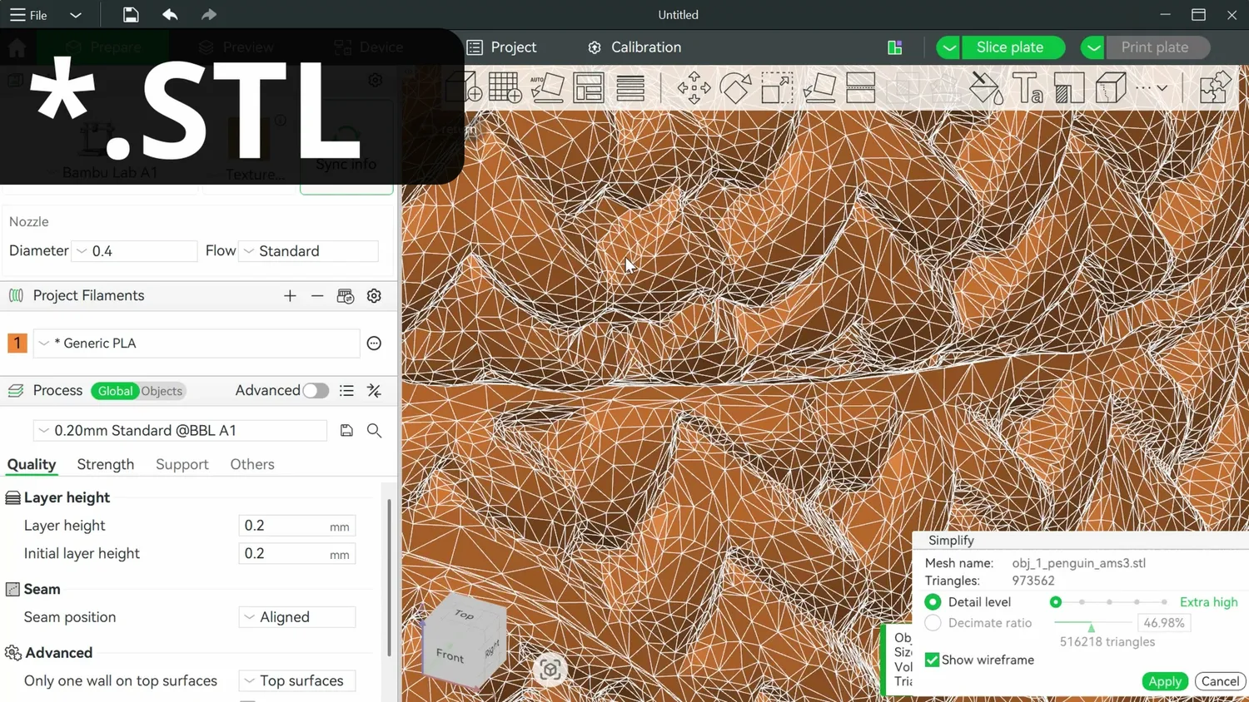Open Project Filaments gear settings
The image size is (1249, 702).
(x=375, y=296)
